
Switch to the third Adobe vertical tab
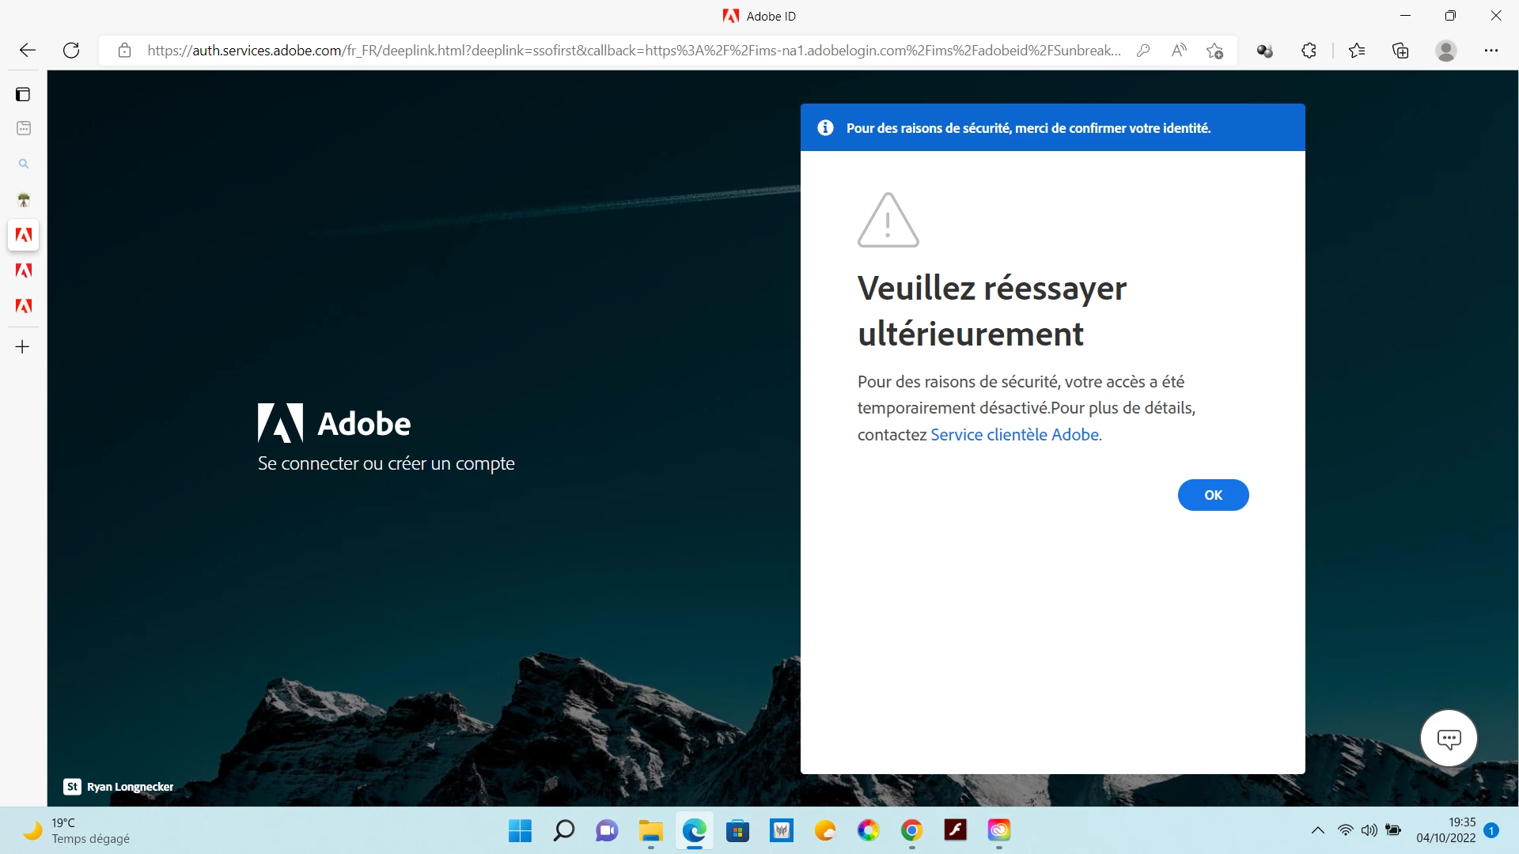[24, 306]
